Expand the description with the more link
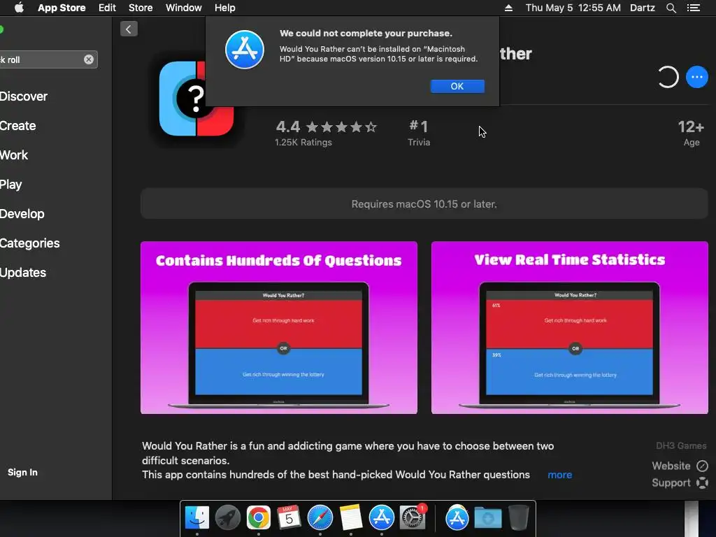Image resolution: width=716 pixels, height=537 pixels. point(559,475)
